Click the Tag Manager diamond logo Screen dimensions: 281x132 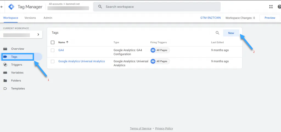pos(12,7)
